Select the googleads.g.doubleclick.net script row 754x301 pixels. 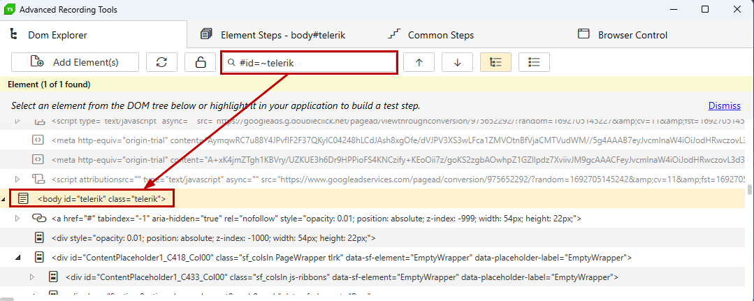[374, 123]
